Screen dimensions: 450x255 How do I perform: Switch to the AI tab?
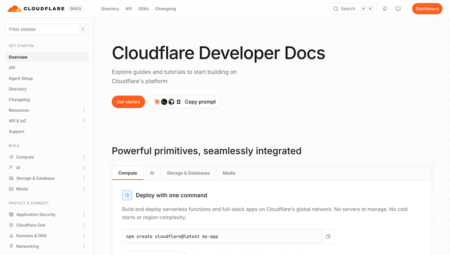tap(152, 173)
